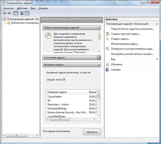Click the forward arrow toolbar icon

[9, 13]
